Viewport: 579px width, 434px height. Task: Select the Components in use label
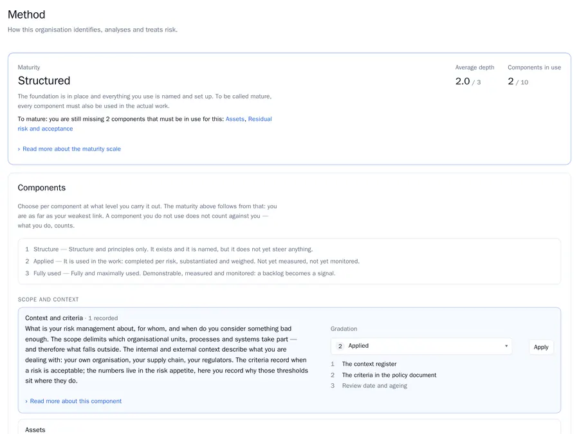click(x=535, y=67)
